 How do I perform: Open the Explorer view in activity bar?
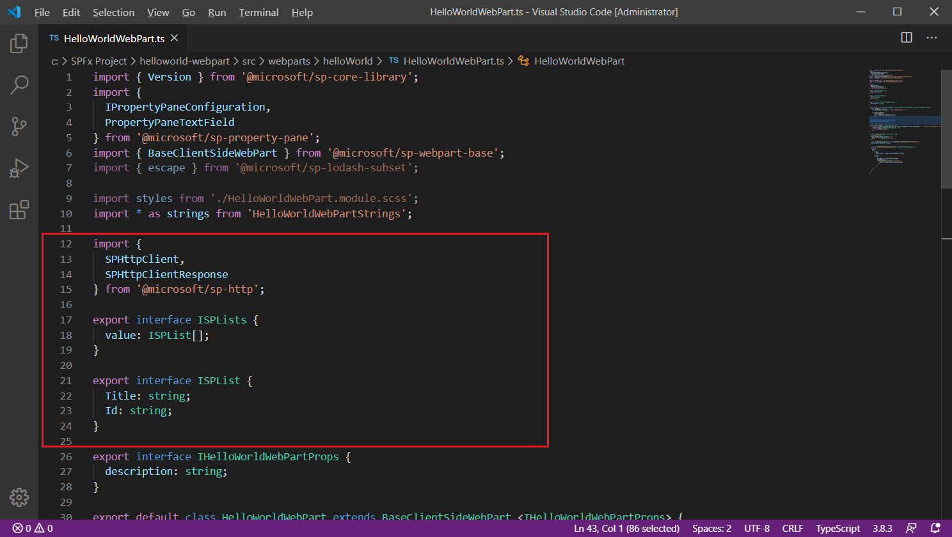click(x=19, y=43)
